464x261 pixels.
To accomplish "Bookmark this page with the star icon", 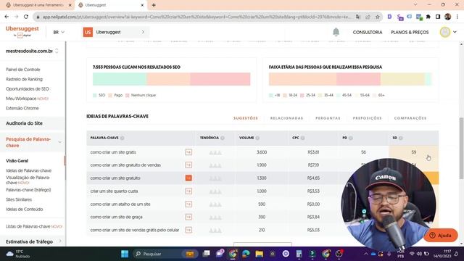I will click(378, 17).
